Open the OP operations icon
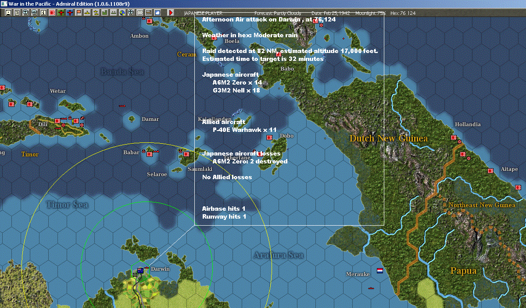Image resolution: width=526 pixels, height=308 pixels. pos(140,13)
